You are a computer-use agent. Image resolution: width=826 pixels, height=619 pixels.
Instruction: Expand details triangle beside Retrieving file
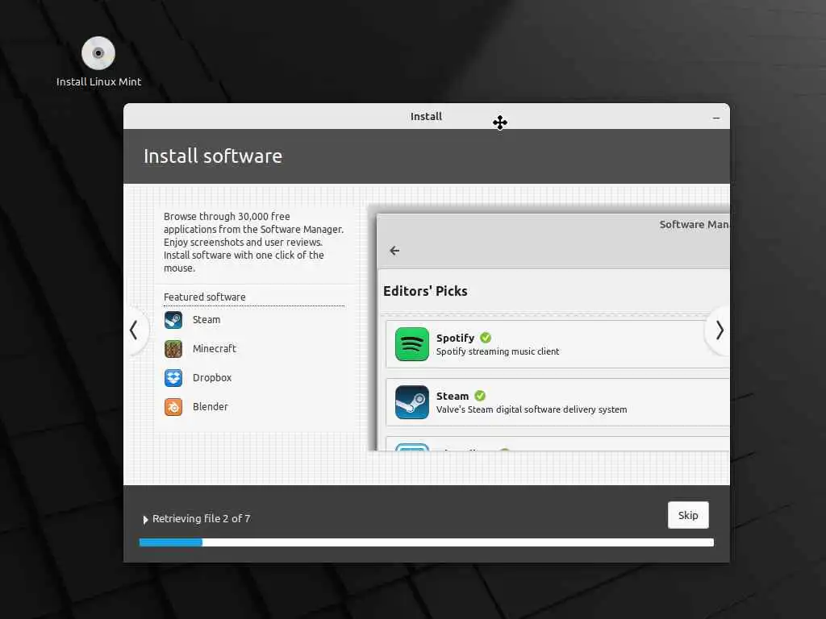pyautogui.click(x=145, y=520)
